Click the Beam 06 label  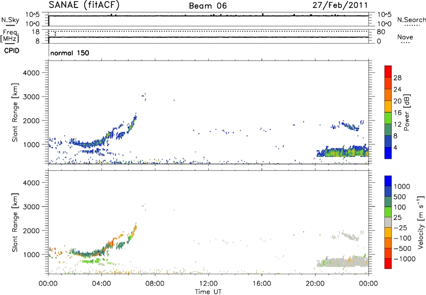[208, 6]
